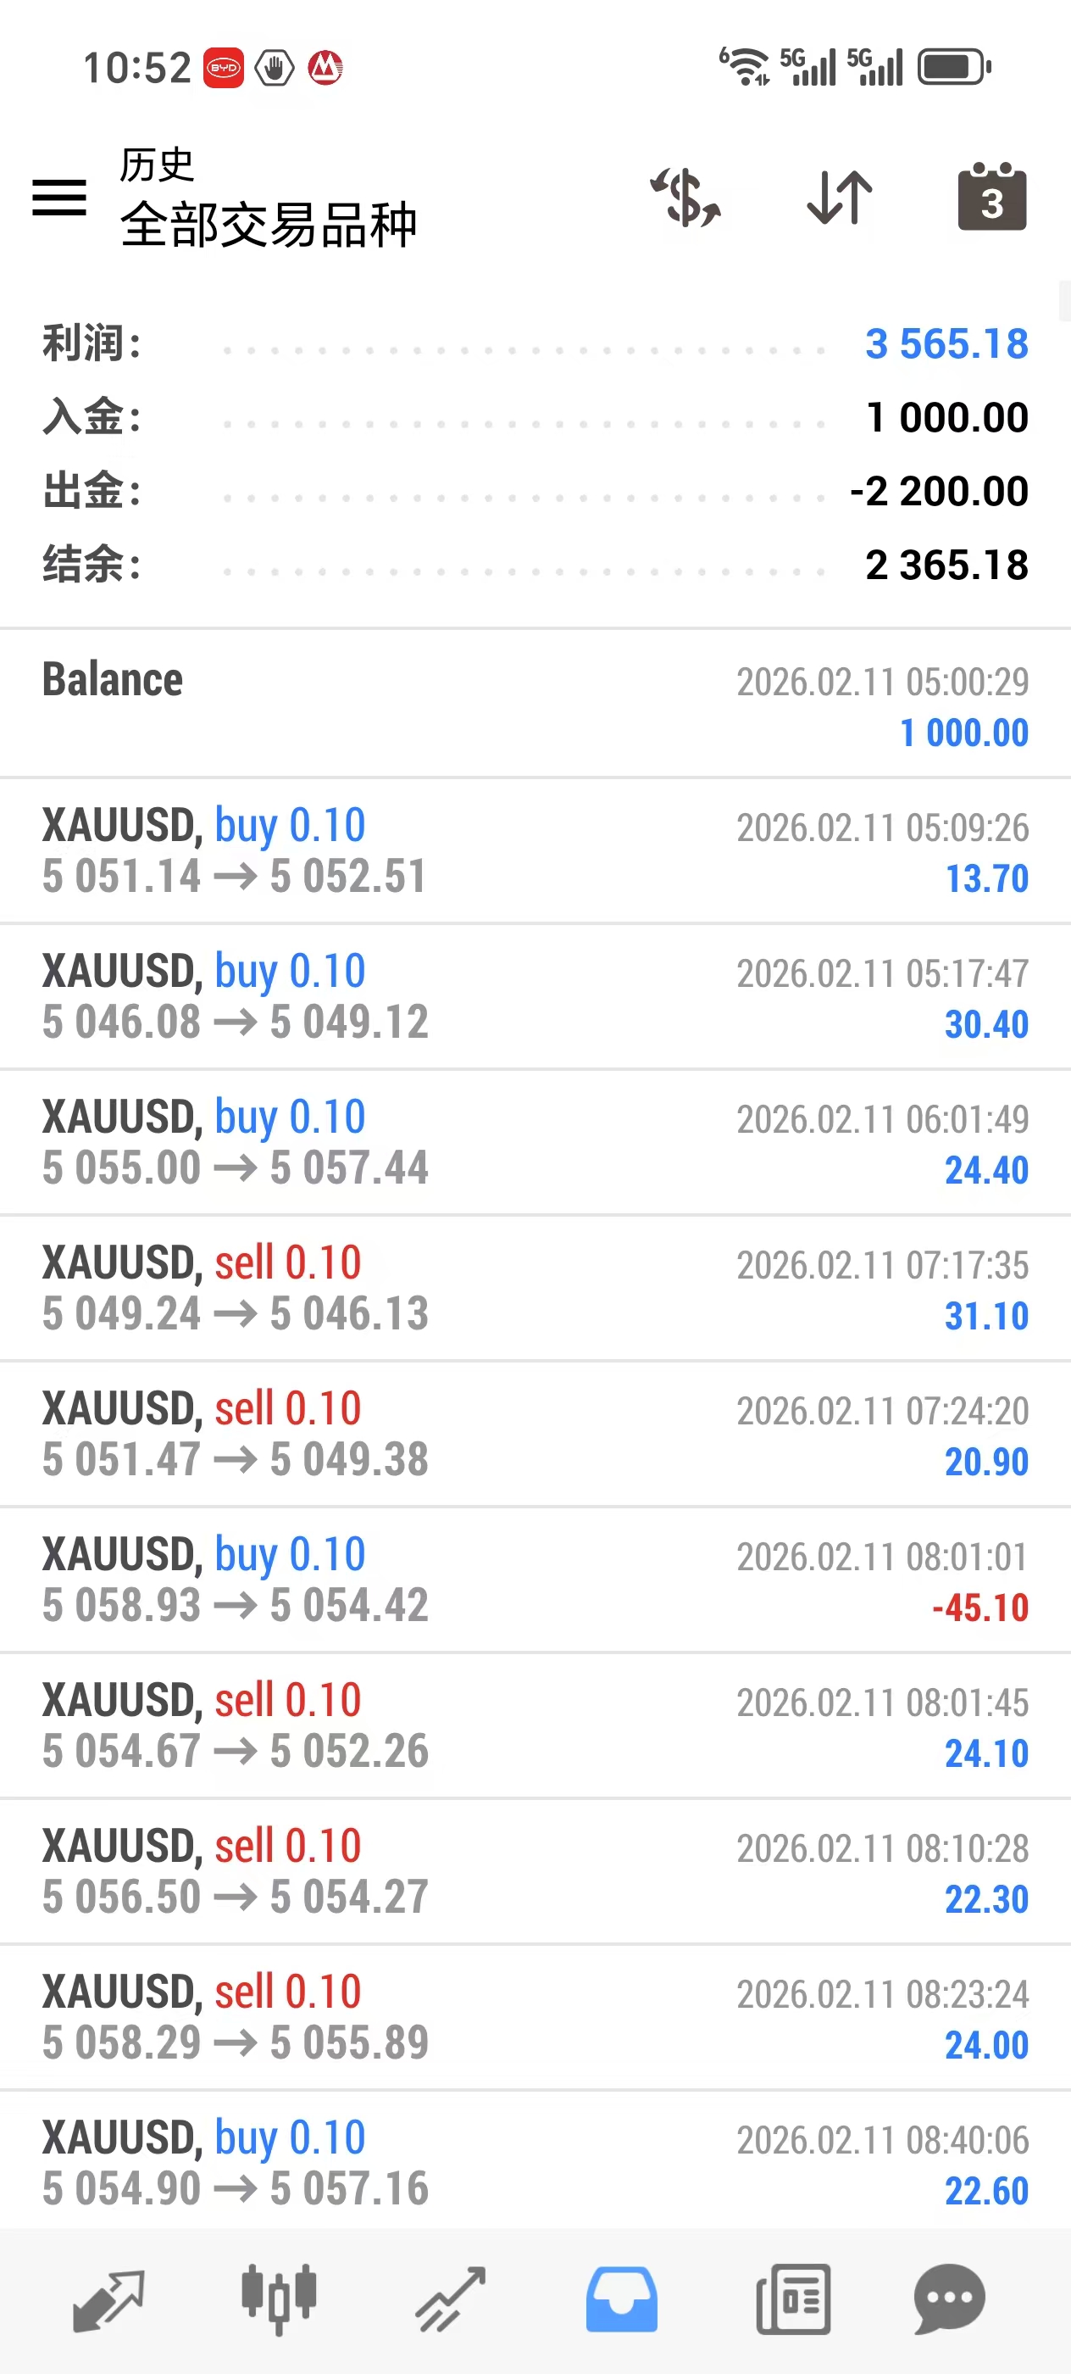1071x2374 pixels.
Task: Expand the XAUUSD buy trade at 05:09:26
Action: 535,850
